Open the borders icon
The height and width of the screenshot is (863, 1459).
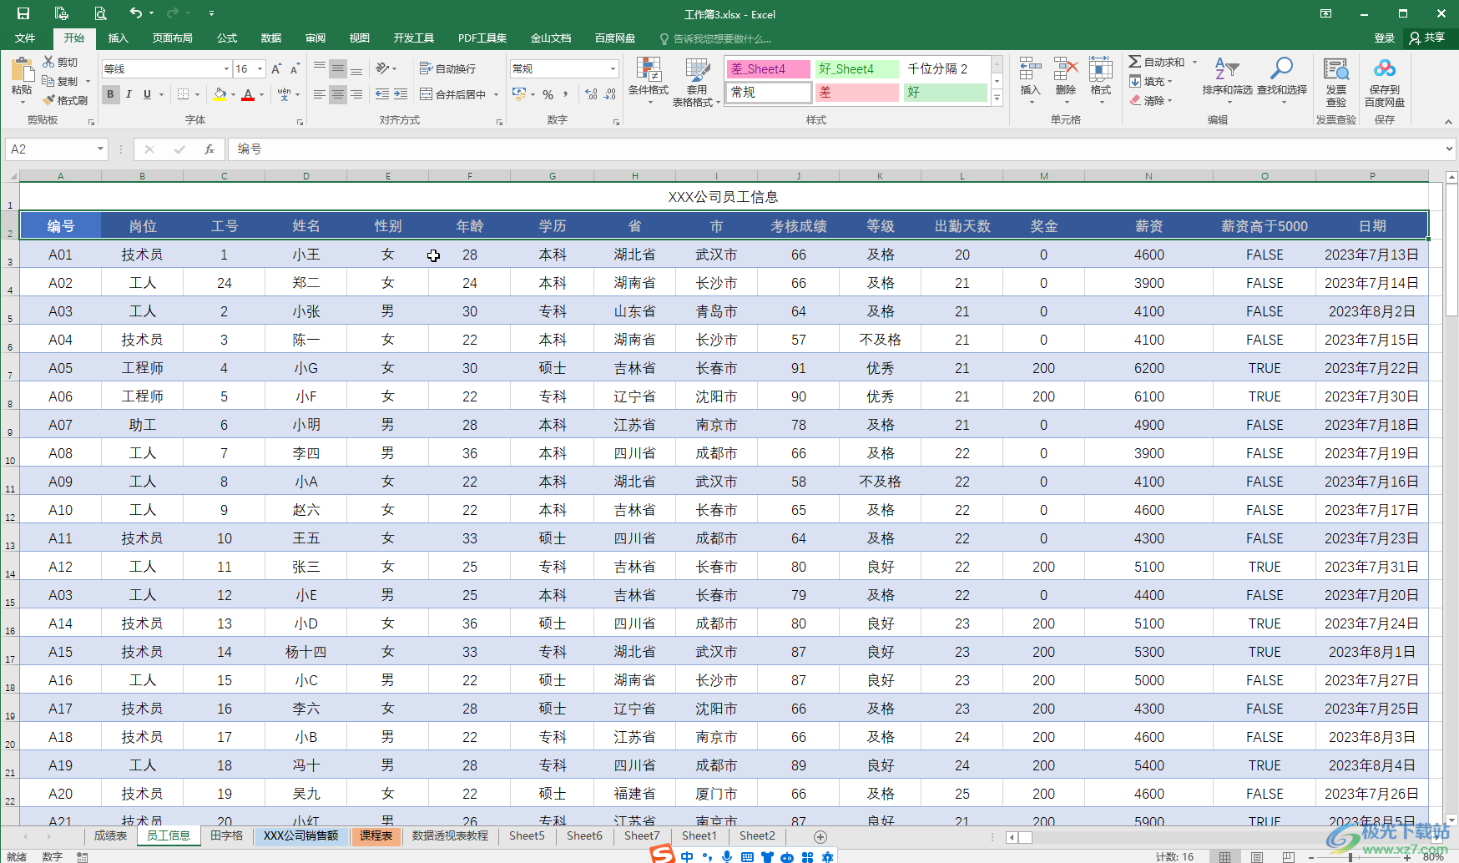coord(184,94)
